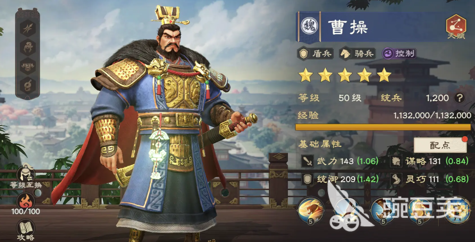The width and height of the screenshot is (475, 242).
Task: Click the 经验 experience progress bar
Action: [383, 127]
